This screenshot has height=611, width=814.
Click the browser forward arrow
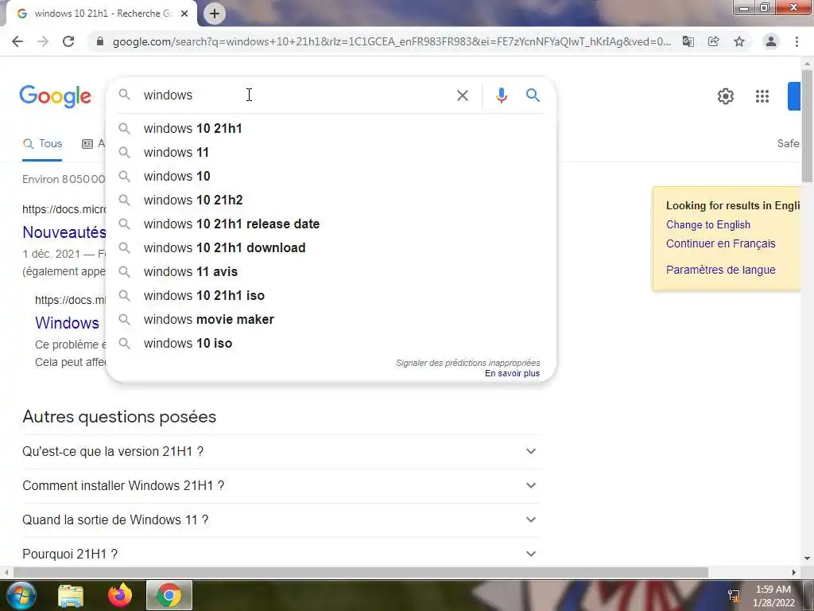43,41
